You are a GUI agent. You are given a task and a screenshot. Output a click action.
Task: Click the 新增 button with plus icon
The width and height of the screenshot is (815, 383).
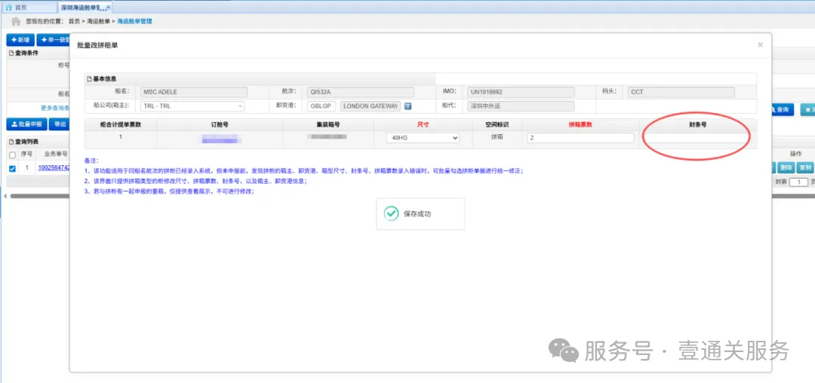pyautogui.click(x=20, y=40)
